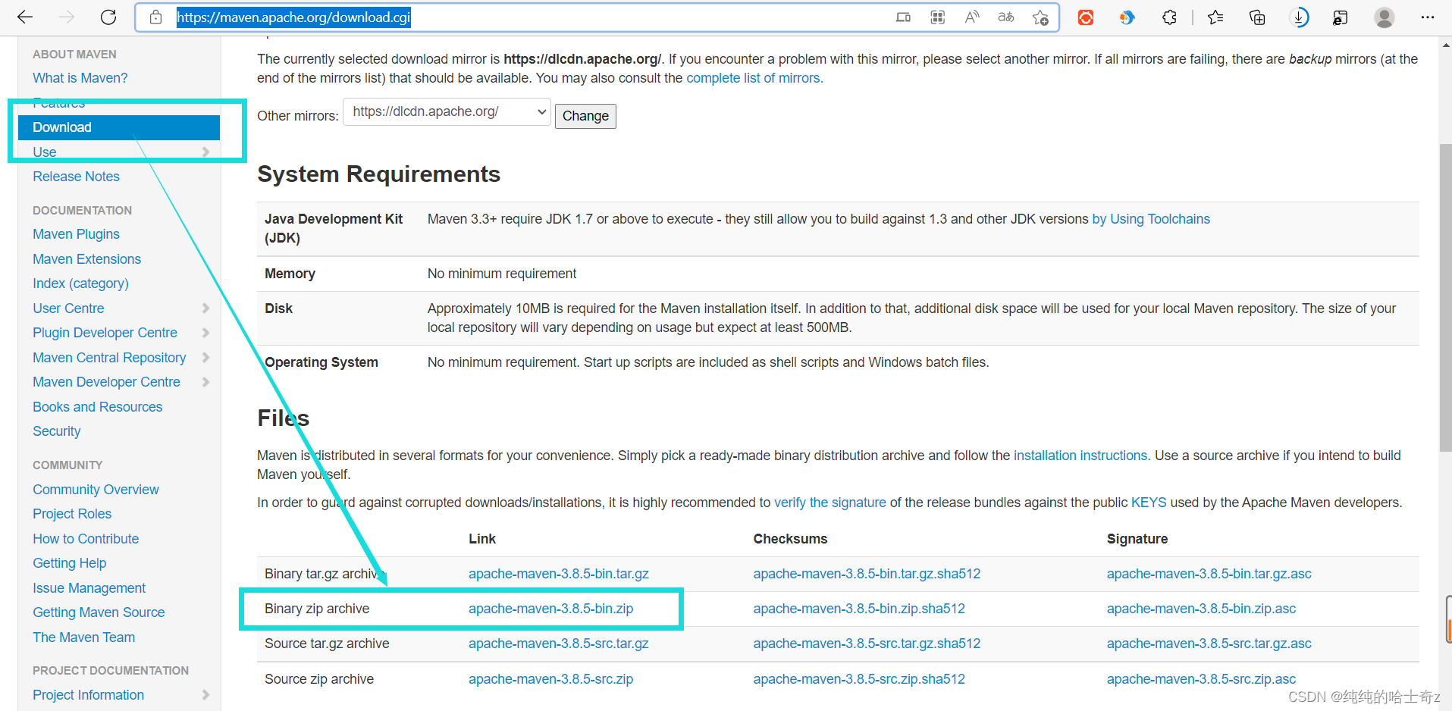Open the Favorites list icon
This screenshot has height=711, width=1452.
[x=1215, y=17]
